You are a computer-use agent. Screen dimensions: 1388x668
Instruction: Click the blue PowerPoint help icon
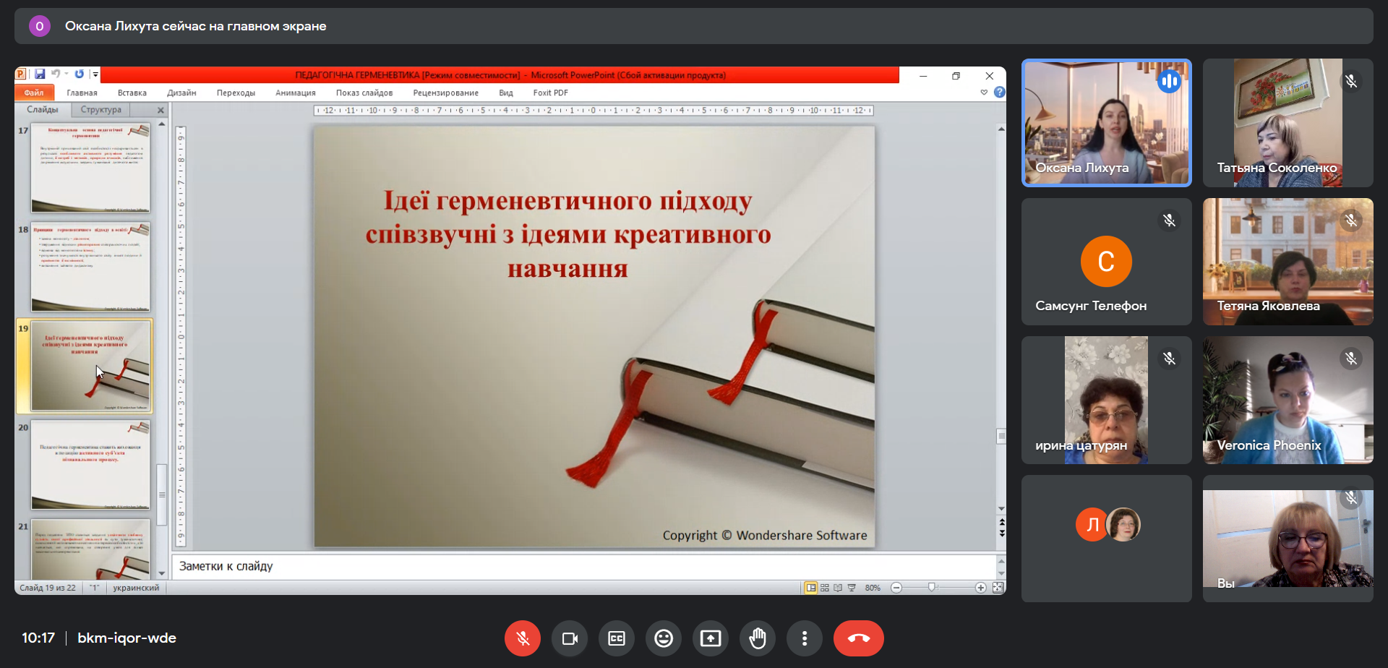tap(999, 93)
